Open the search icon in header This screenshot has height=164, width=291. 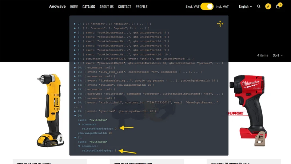[x=259, y=7]
